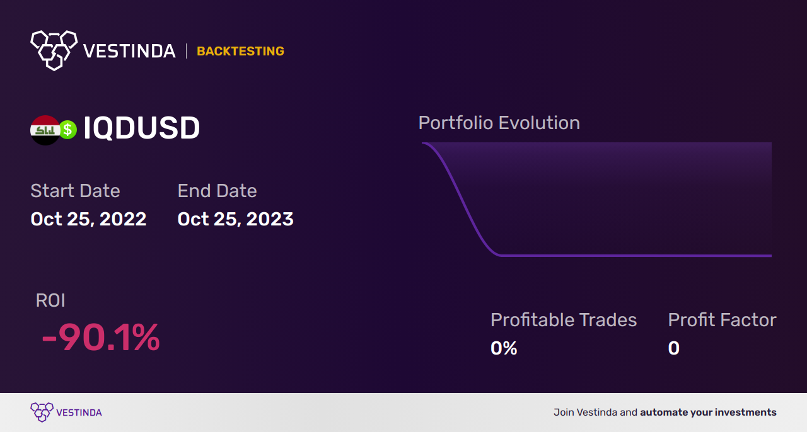Click the -90.1% ROI value

pyautogui.click(x=101, y=338)
